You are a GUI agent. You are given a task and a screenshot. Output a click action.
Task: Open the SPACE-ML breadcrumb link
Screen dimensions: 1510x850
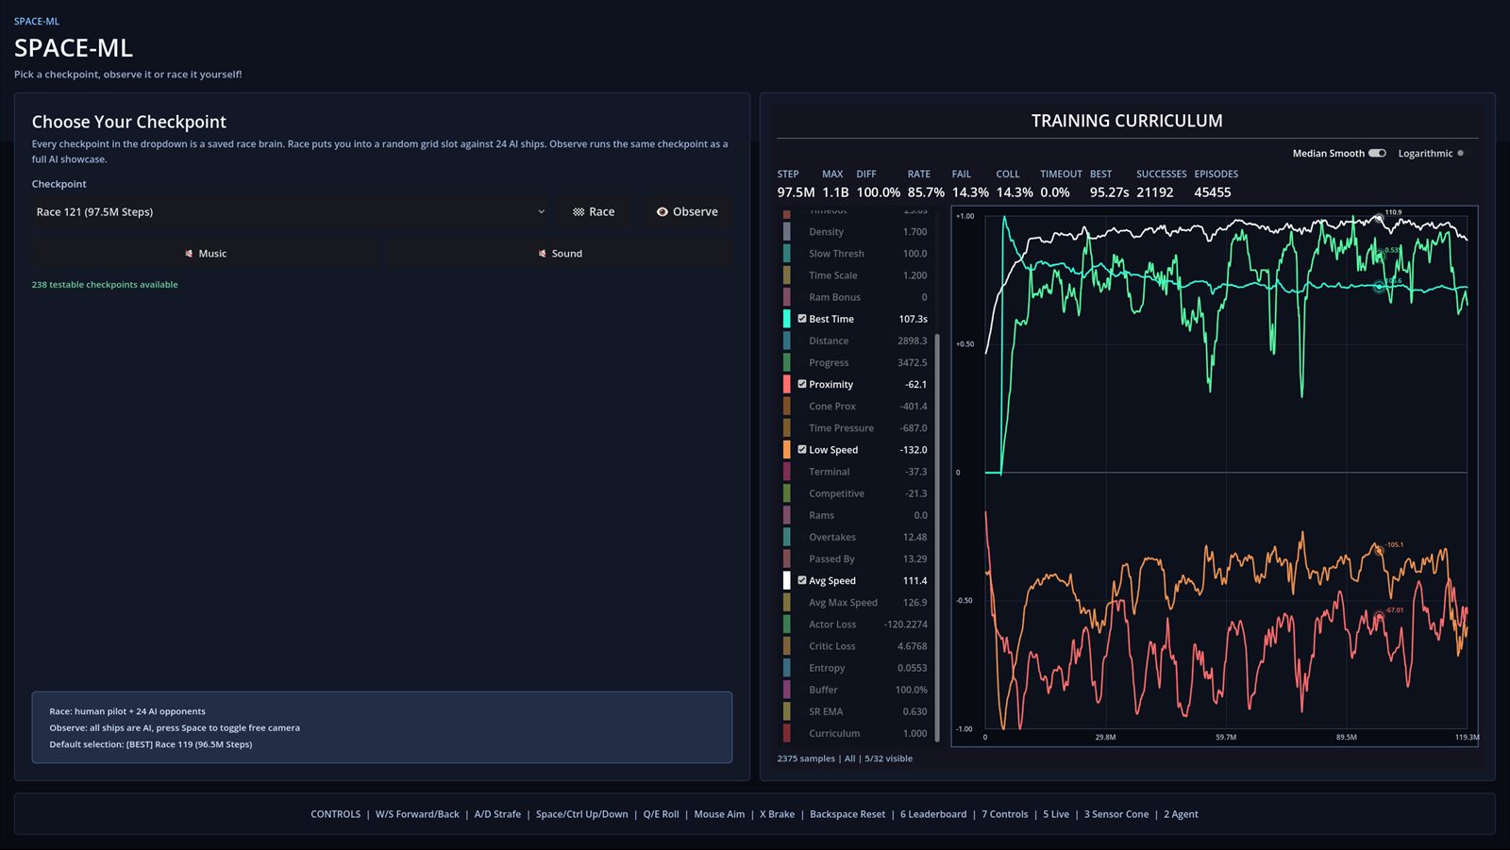coord(36,21)
